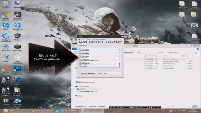Sort by Размер column header

click(x=185, y=56)
